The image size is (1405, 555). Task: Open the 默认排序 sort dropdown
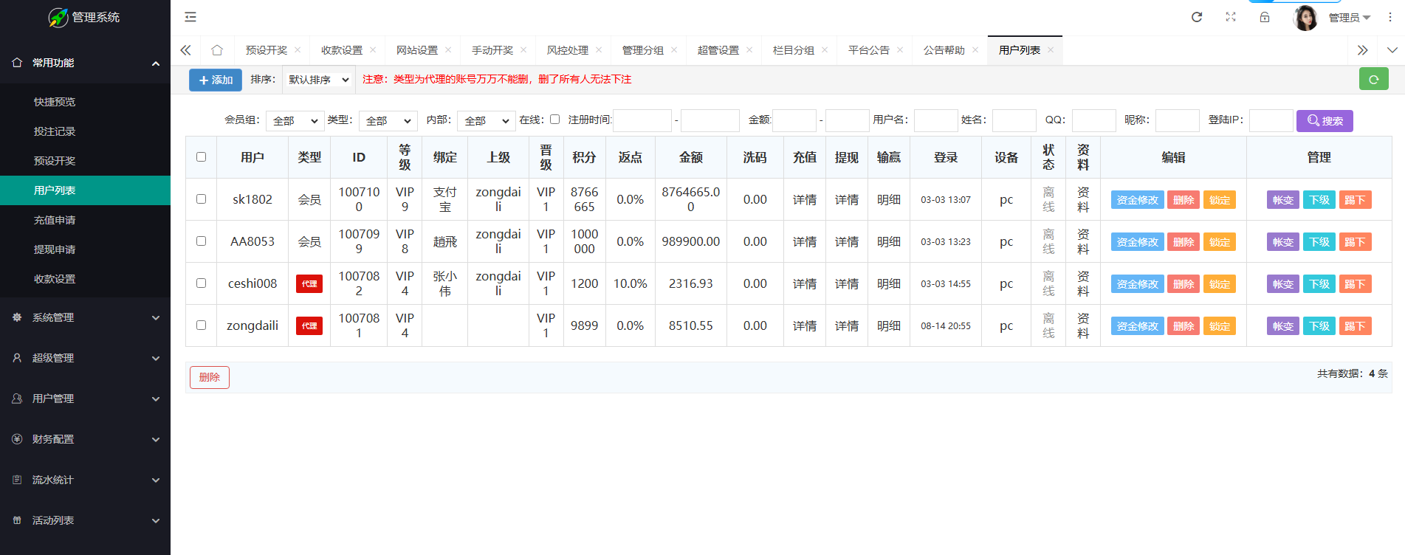[319, 80]
